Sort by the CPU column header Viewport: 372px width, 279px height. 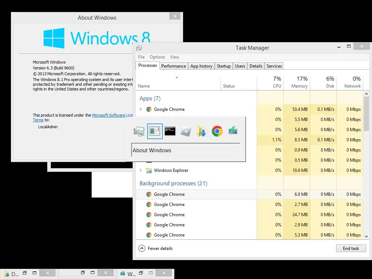point(270,82)
